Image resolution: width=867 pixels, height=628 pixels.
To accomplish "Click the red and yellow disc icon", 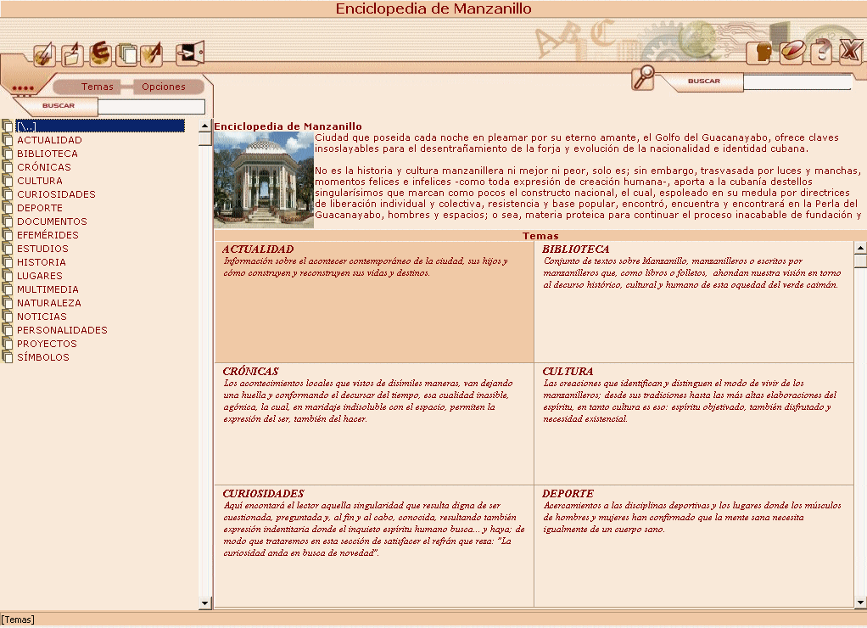I will [791, 53].
